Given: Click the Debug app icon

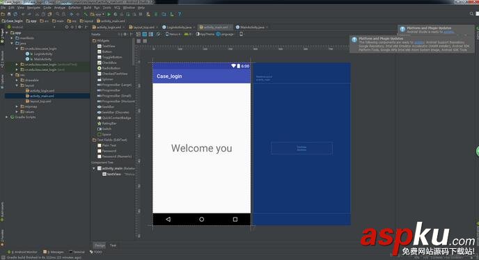Looking at the screenshot, I should click(116, 14).
